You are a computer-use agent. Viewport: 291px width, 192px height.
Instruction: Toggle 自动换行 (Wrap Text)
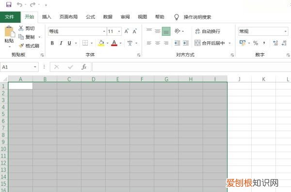point(208,31)
